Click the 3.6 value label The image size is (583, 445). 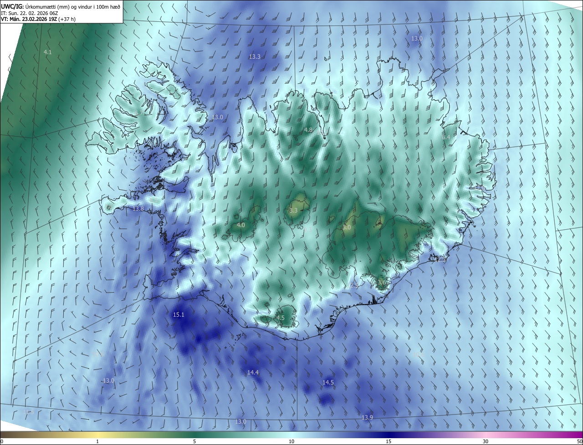382,282
